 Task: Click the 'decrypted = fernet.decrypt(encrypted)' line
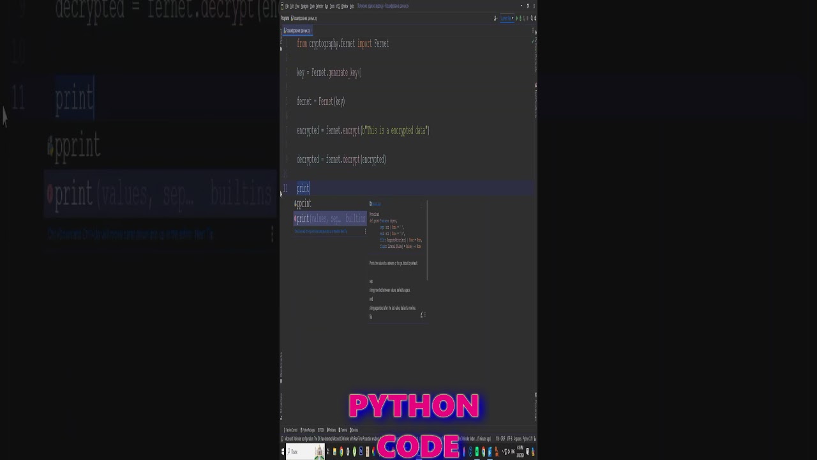[341, 159]
